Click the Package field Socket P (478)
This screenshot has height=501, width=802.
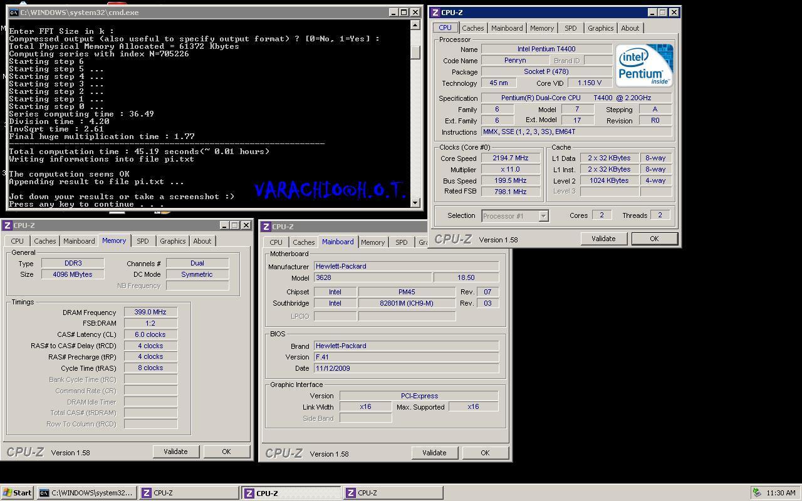point(546,72)
